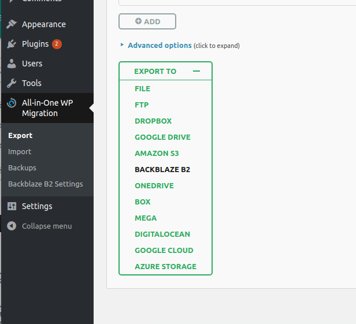Go to Import submenu page
The height and width of the screenshot is (324, 356).
point(20,152)
